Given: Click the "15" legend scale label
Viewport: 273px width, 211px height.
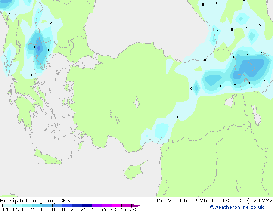Looking at the screenshot, I should click(64, 209).
